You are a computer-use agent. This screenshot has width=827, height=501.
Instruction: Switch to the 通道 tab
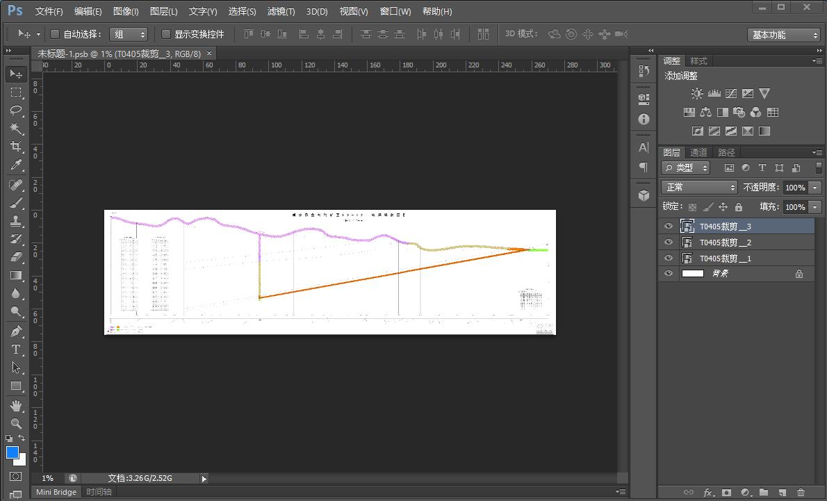pos(698,152)
